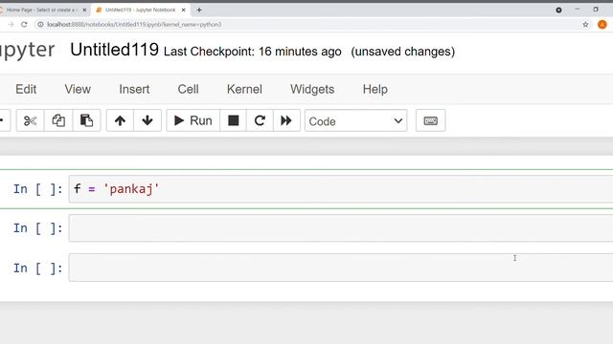Viewport: 613px width, 344px height.
Task: Open the Edit menu
Action: (x=26, y=89)
